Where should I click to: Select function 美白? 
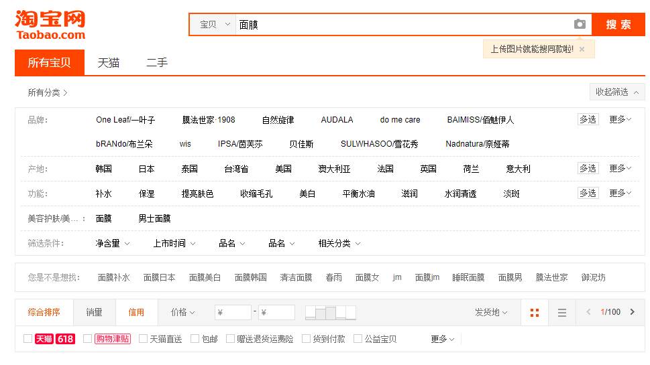[307, 194]
